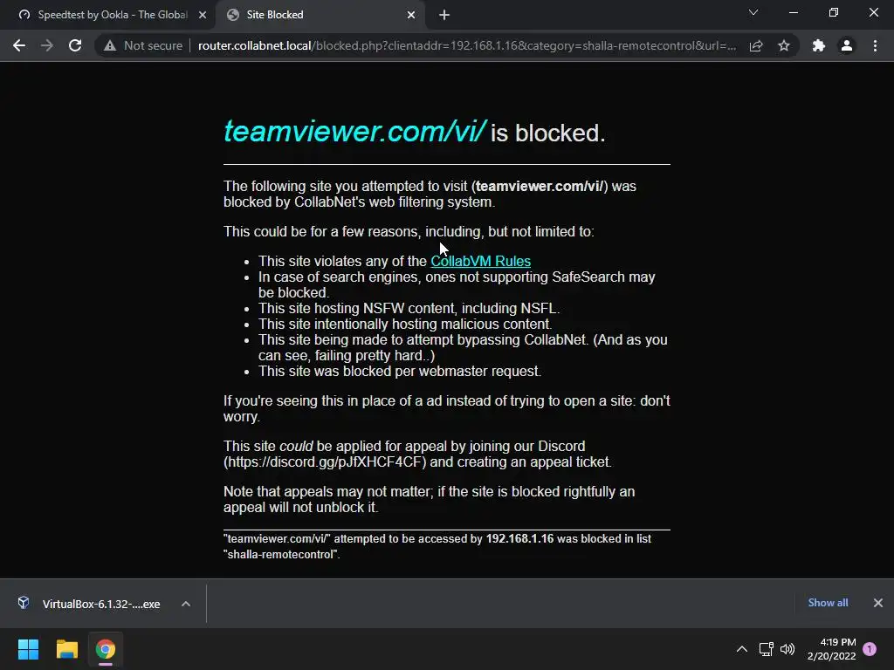Open the CollabVM Rules link
894x670 pixels.
click(x=481, y=261)
